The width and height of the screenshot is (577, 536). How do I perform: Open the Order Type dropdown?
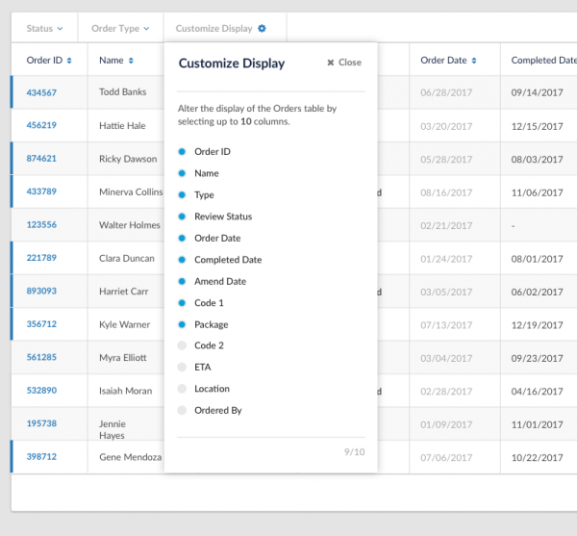pos(120,29)
